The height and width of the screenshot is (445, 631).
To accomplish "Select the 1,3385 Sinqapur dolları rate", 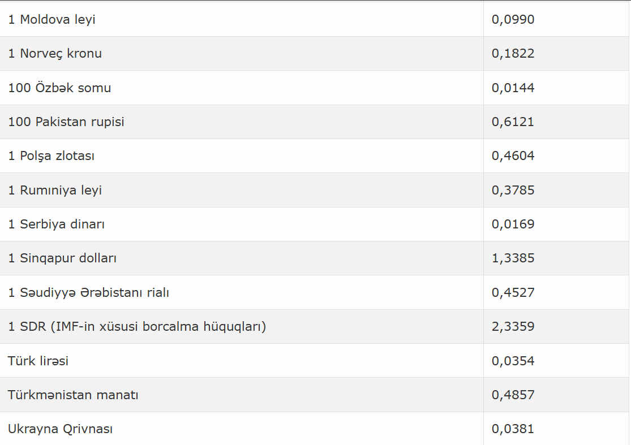I will (513, 258).
